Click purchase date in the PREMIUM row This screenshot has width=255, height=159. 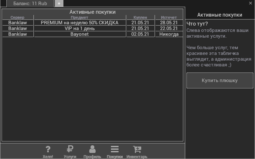[x=140, y=23]
